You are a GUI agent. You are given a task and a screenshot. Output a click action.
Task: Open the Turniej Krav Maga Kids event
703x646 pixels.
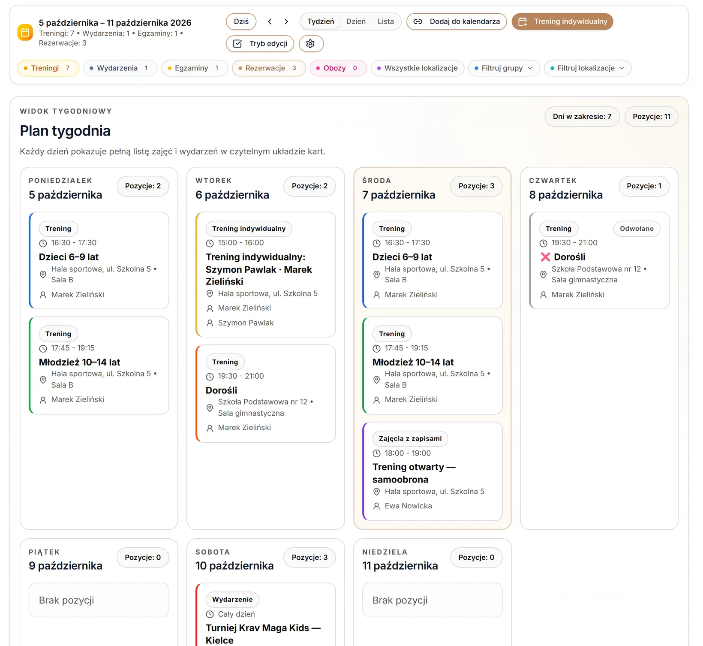tap(266, 615)
